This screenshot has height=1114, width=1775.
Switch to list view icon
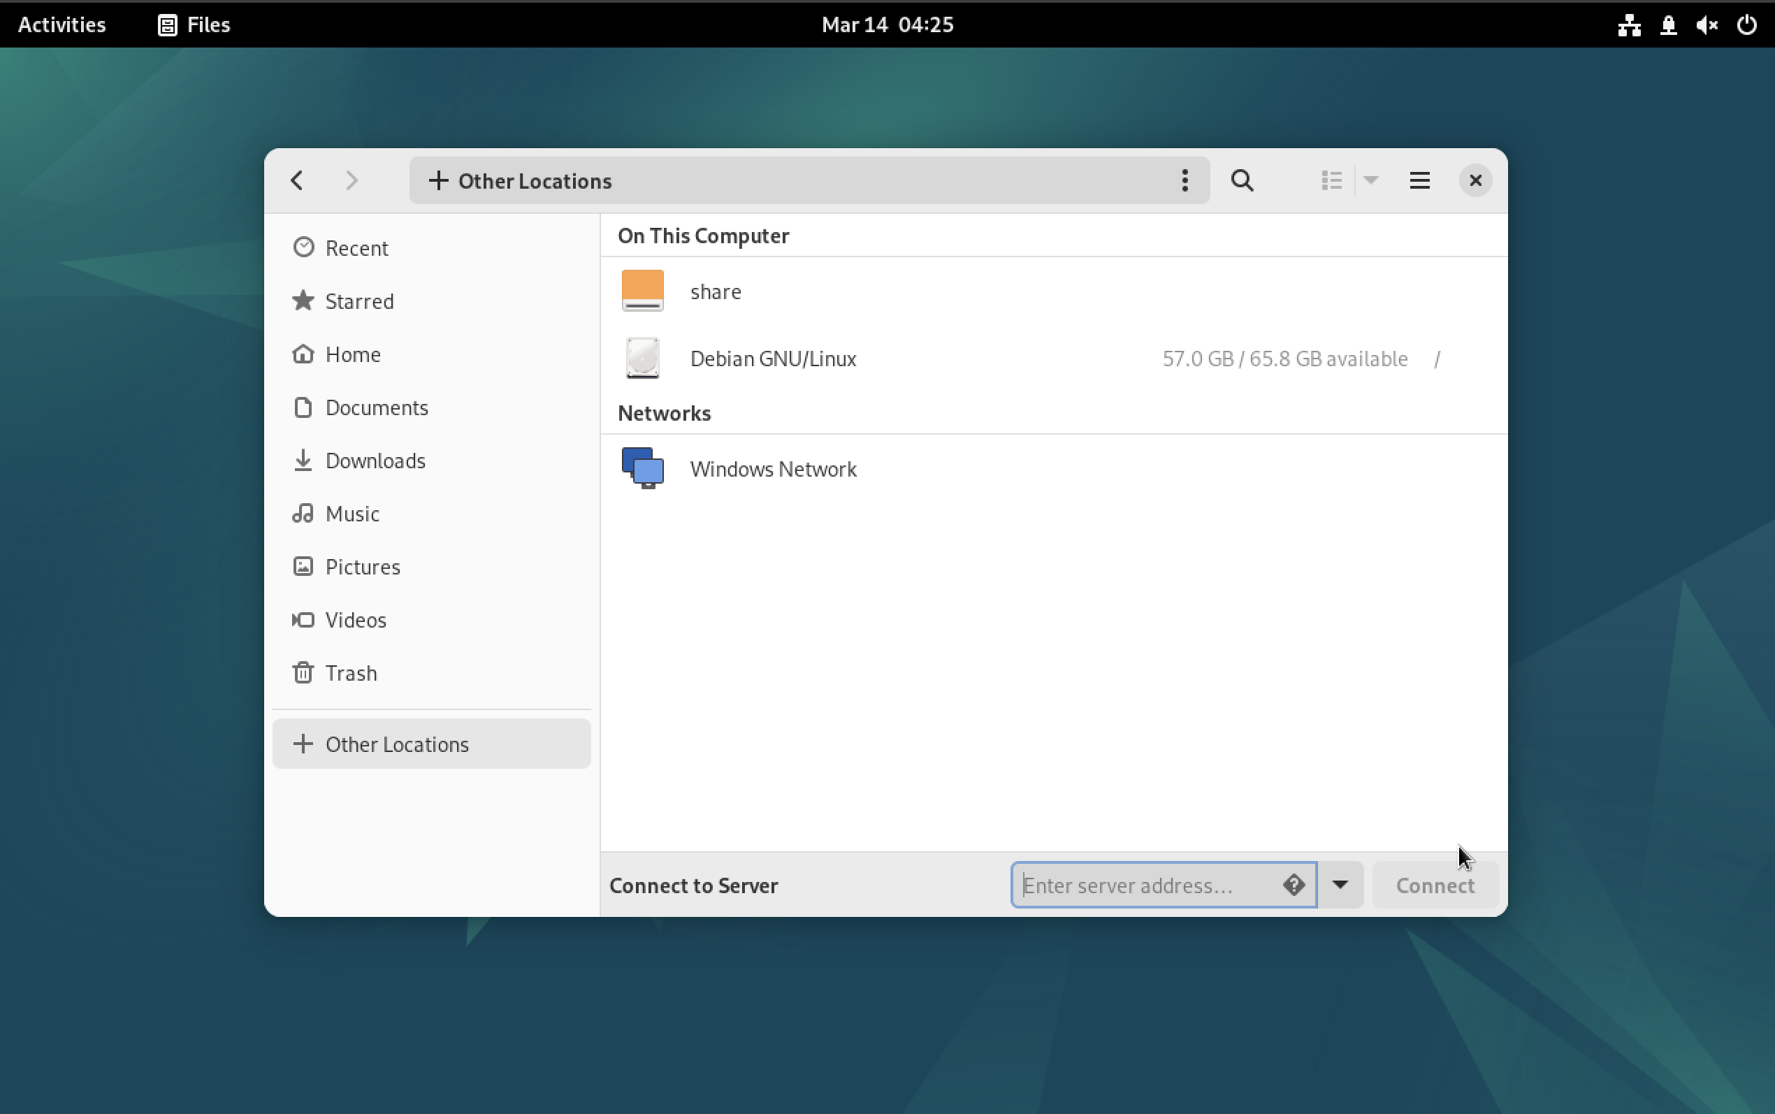[1331, 180]
